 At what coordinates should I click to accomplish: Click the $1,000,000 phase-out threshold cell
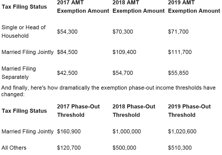pyautogui.click(x=127, y=132)
